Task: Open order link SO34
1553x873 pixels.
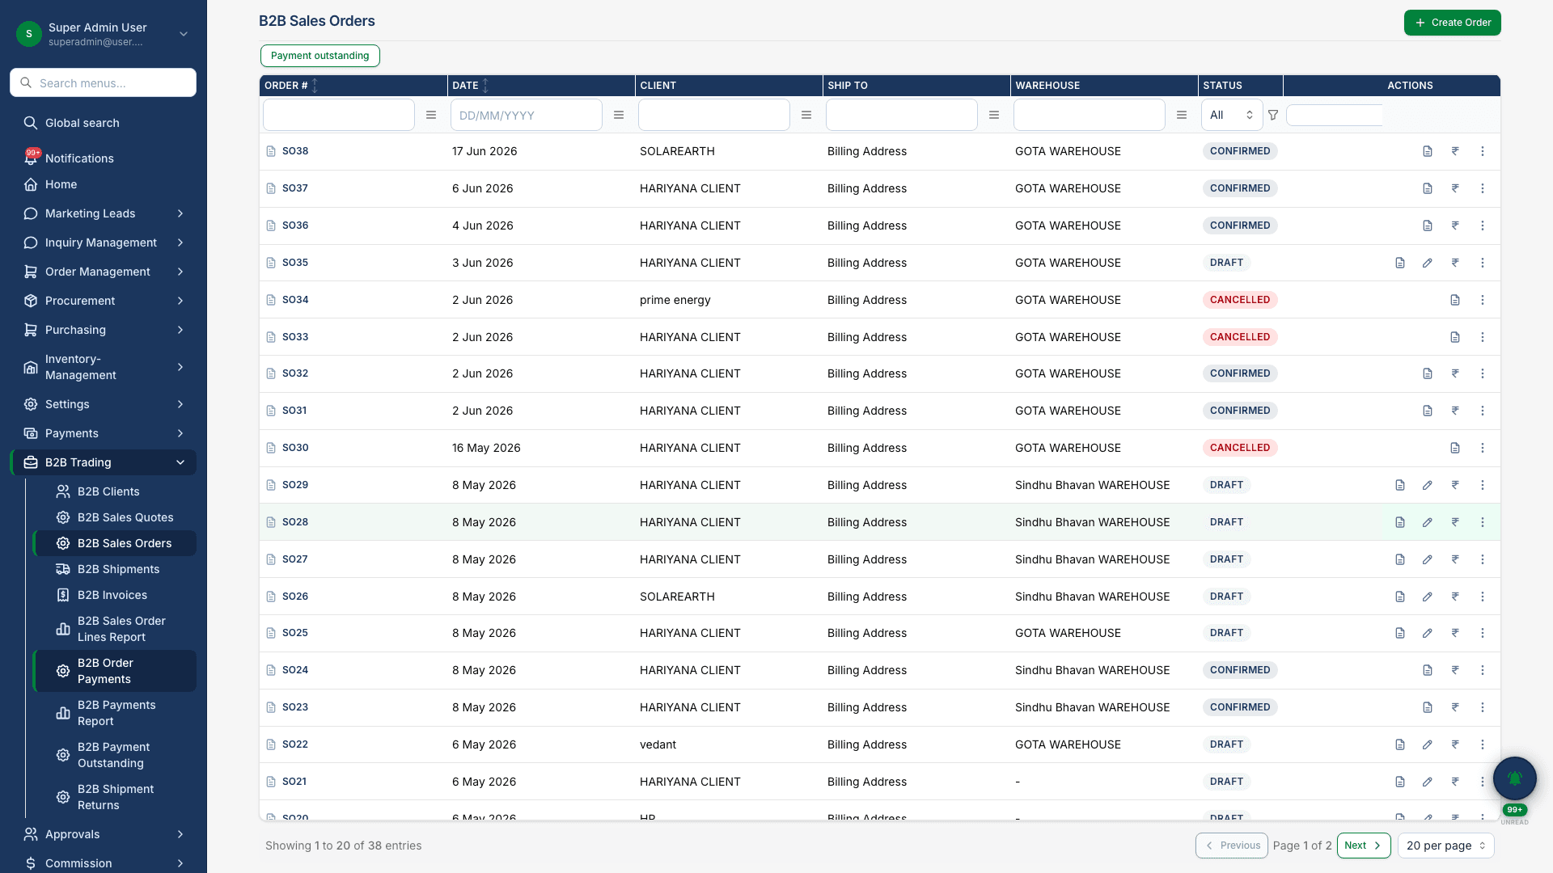Action: pos(295,300)
